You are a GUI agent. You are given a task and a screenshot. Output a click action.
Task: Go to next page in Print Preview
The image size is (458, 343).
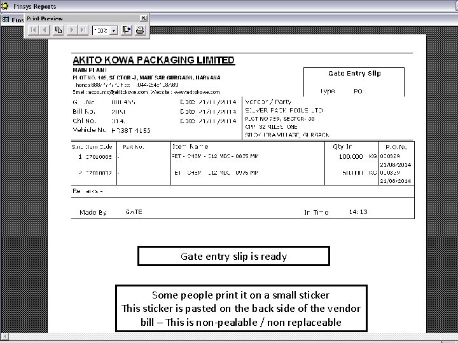(72, 30)
